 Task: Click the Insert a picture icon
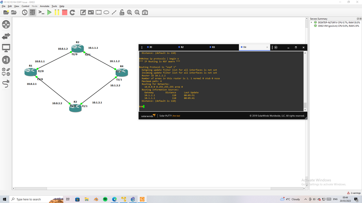91,12
